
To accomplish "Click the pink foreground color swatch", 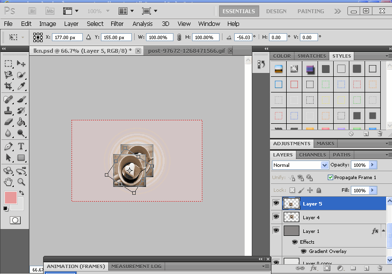I will (10, 198).
